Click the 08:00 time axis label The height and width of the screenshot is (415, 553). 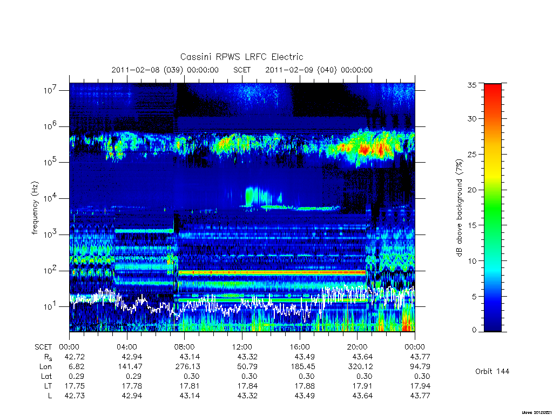point(185,347)
